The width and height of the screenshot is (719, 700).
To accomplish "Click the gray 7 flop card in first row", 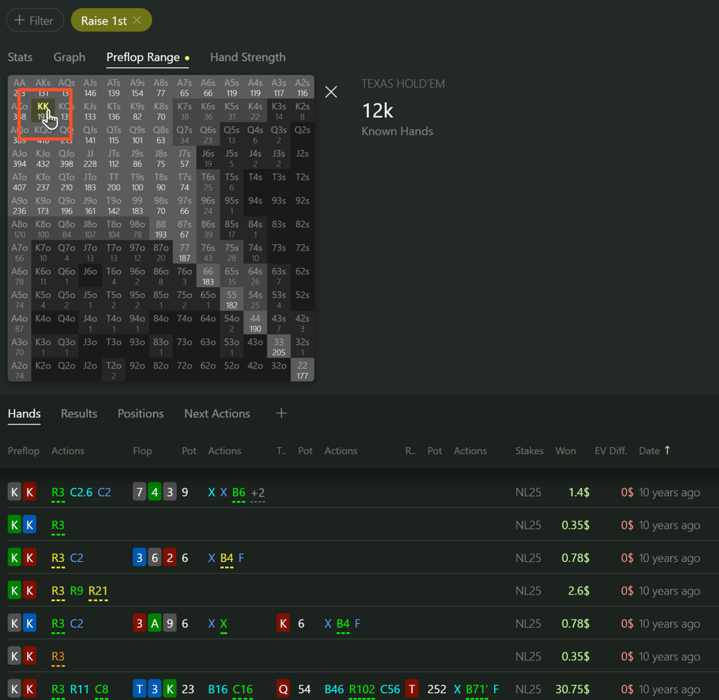I will click(x=139, y=492).
